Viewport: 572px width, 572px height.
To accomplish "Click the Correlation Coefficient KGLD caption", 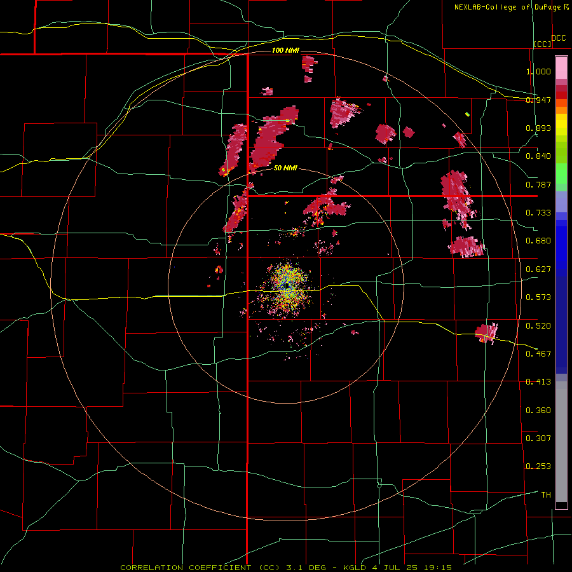I will click(x=286, y=568).
